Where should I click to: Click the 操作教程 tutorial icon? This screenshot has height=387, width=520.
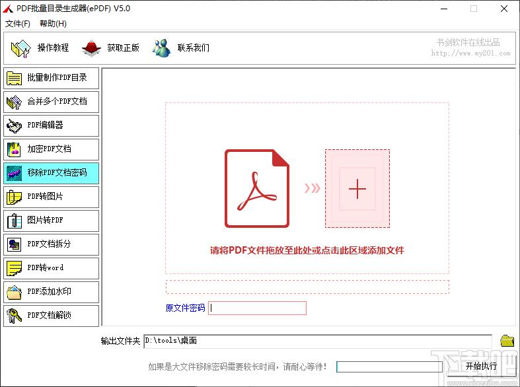(21, 48)
